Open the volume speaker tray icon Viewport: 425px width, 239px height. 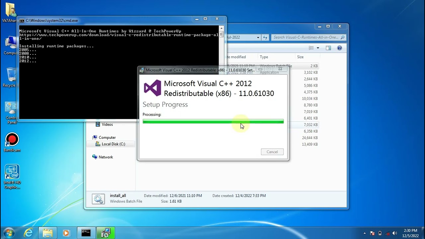point(395,233)
